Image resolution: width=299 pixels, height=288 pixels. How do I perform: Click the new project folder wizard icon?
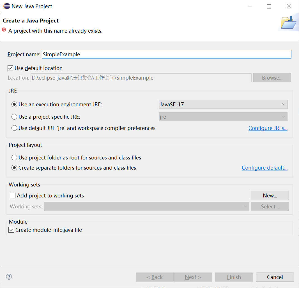click(x=288, y=22)
